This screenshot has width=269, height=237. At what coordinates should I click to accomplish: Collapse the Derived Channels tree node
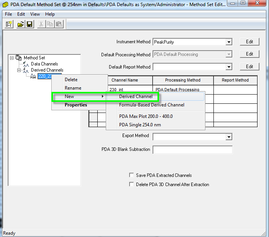(x=19, y=70)
